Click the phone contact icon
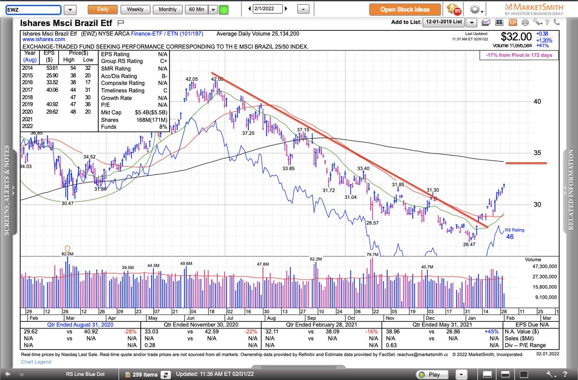The height and width of the screenshot is (380, 578). 556,22
